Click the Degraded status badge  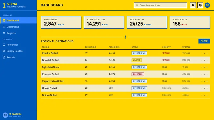point(138,74)
